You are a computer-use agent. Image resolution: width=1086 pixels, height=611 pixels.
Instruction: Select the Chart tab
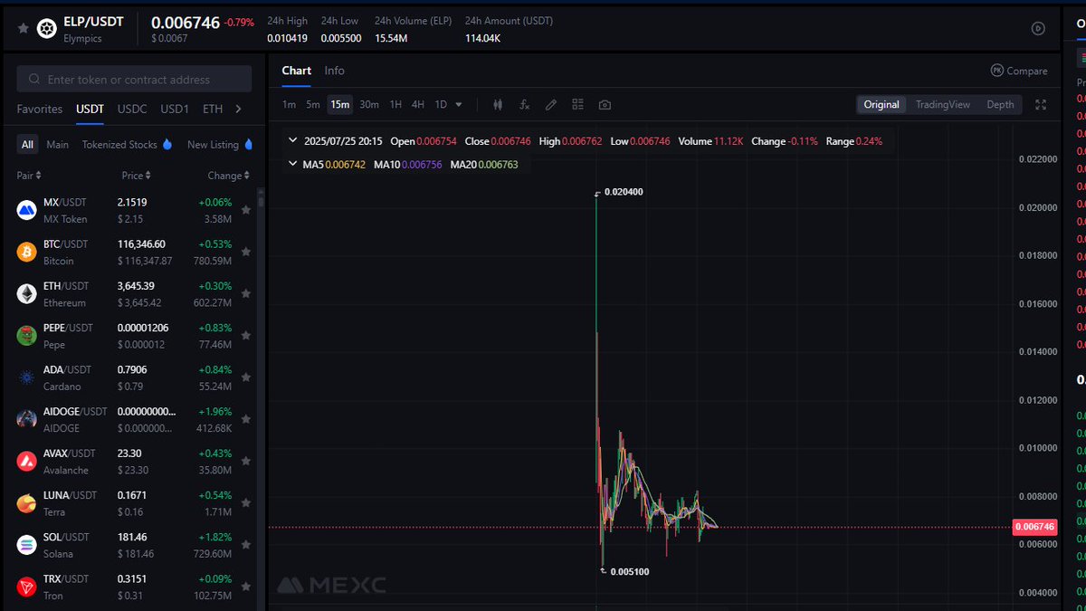tap(296, 71)
